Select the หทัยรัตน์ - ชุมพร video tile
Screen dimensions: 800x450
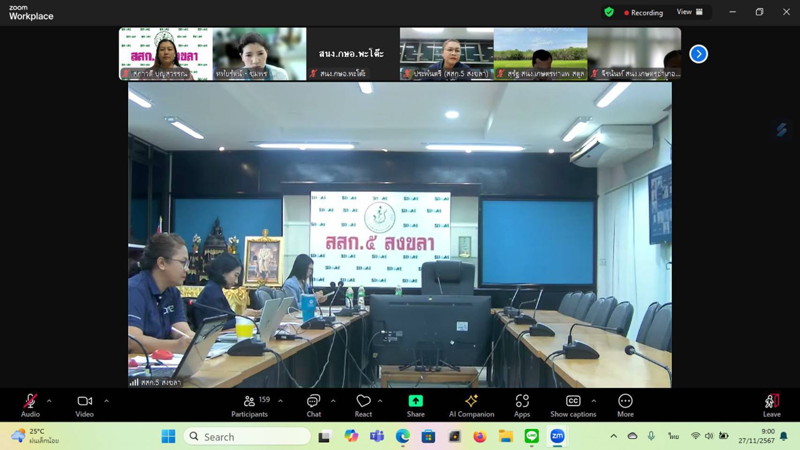point(259,54)
